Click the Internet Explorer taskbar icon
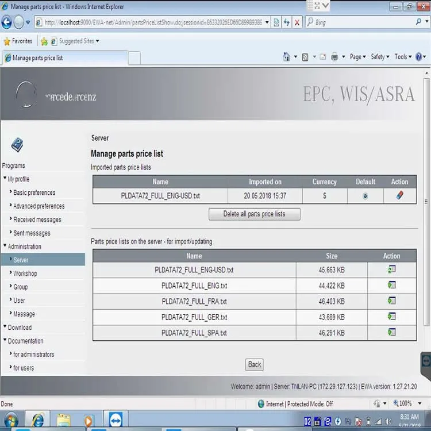The image size is (431, 431). [38, 421]
